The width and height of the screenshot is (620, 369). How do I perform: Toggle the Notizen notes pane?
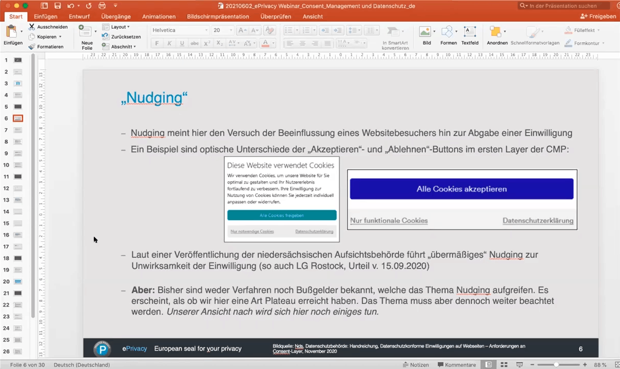[x=416, y=365]
